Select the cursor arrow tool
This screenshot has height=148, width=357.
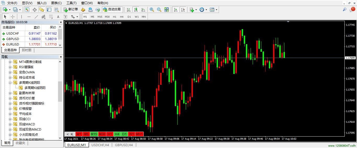(x=5, y=17)
